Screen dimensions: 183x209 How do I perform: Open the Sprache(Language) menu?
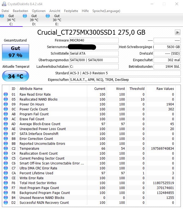pos(106,11)
